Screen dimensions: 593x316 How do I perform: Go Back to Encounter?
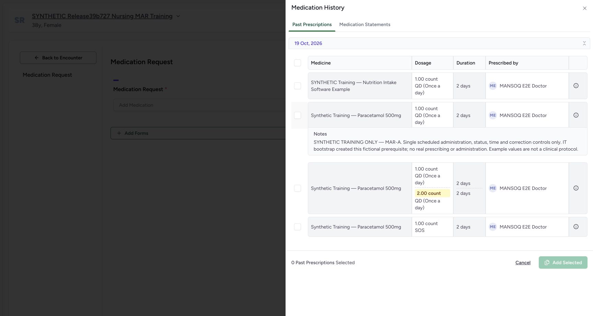tap(58, 58)
